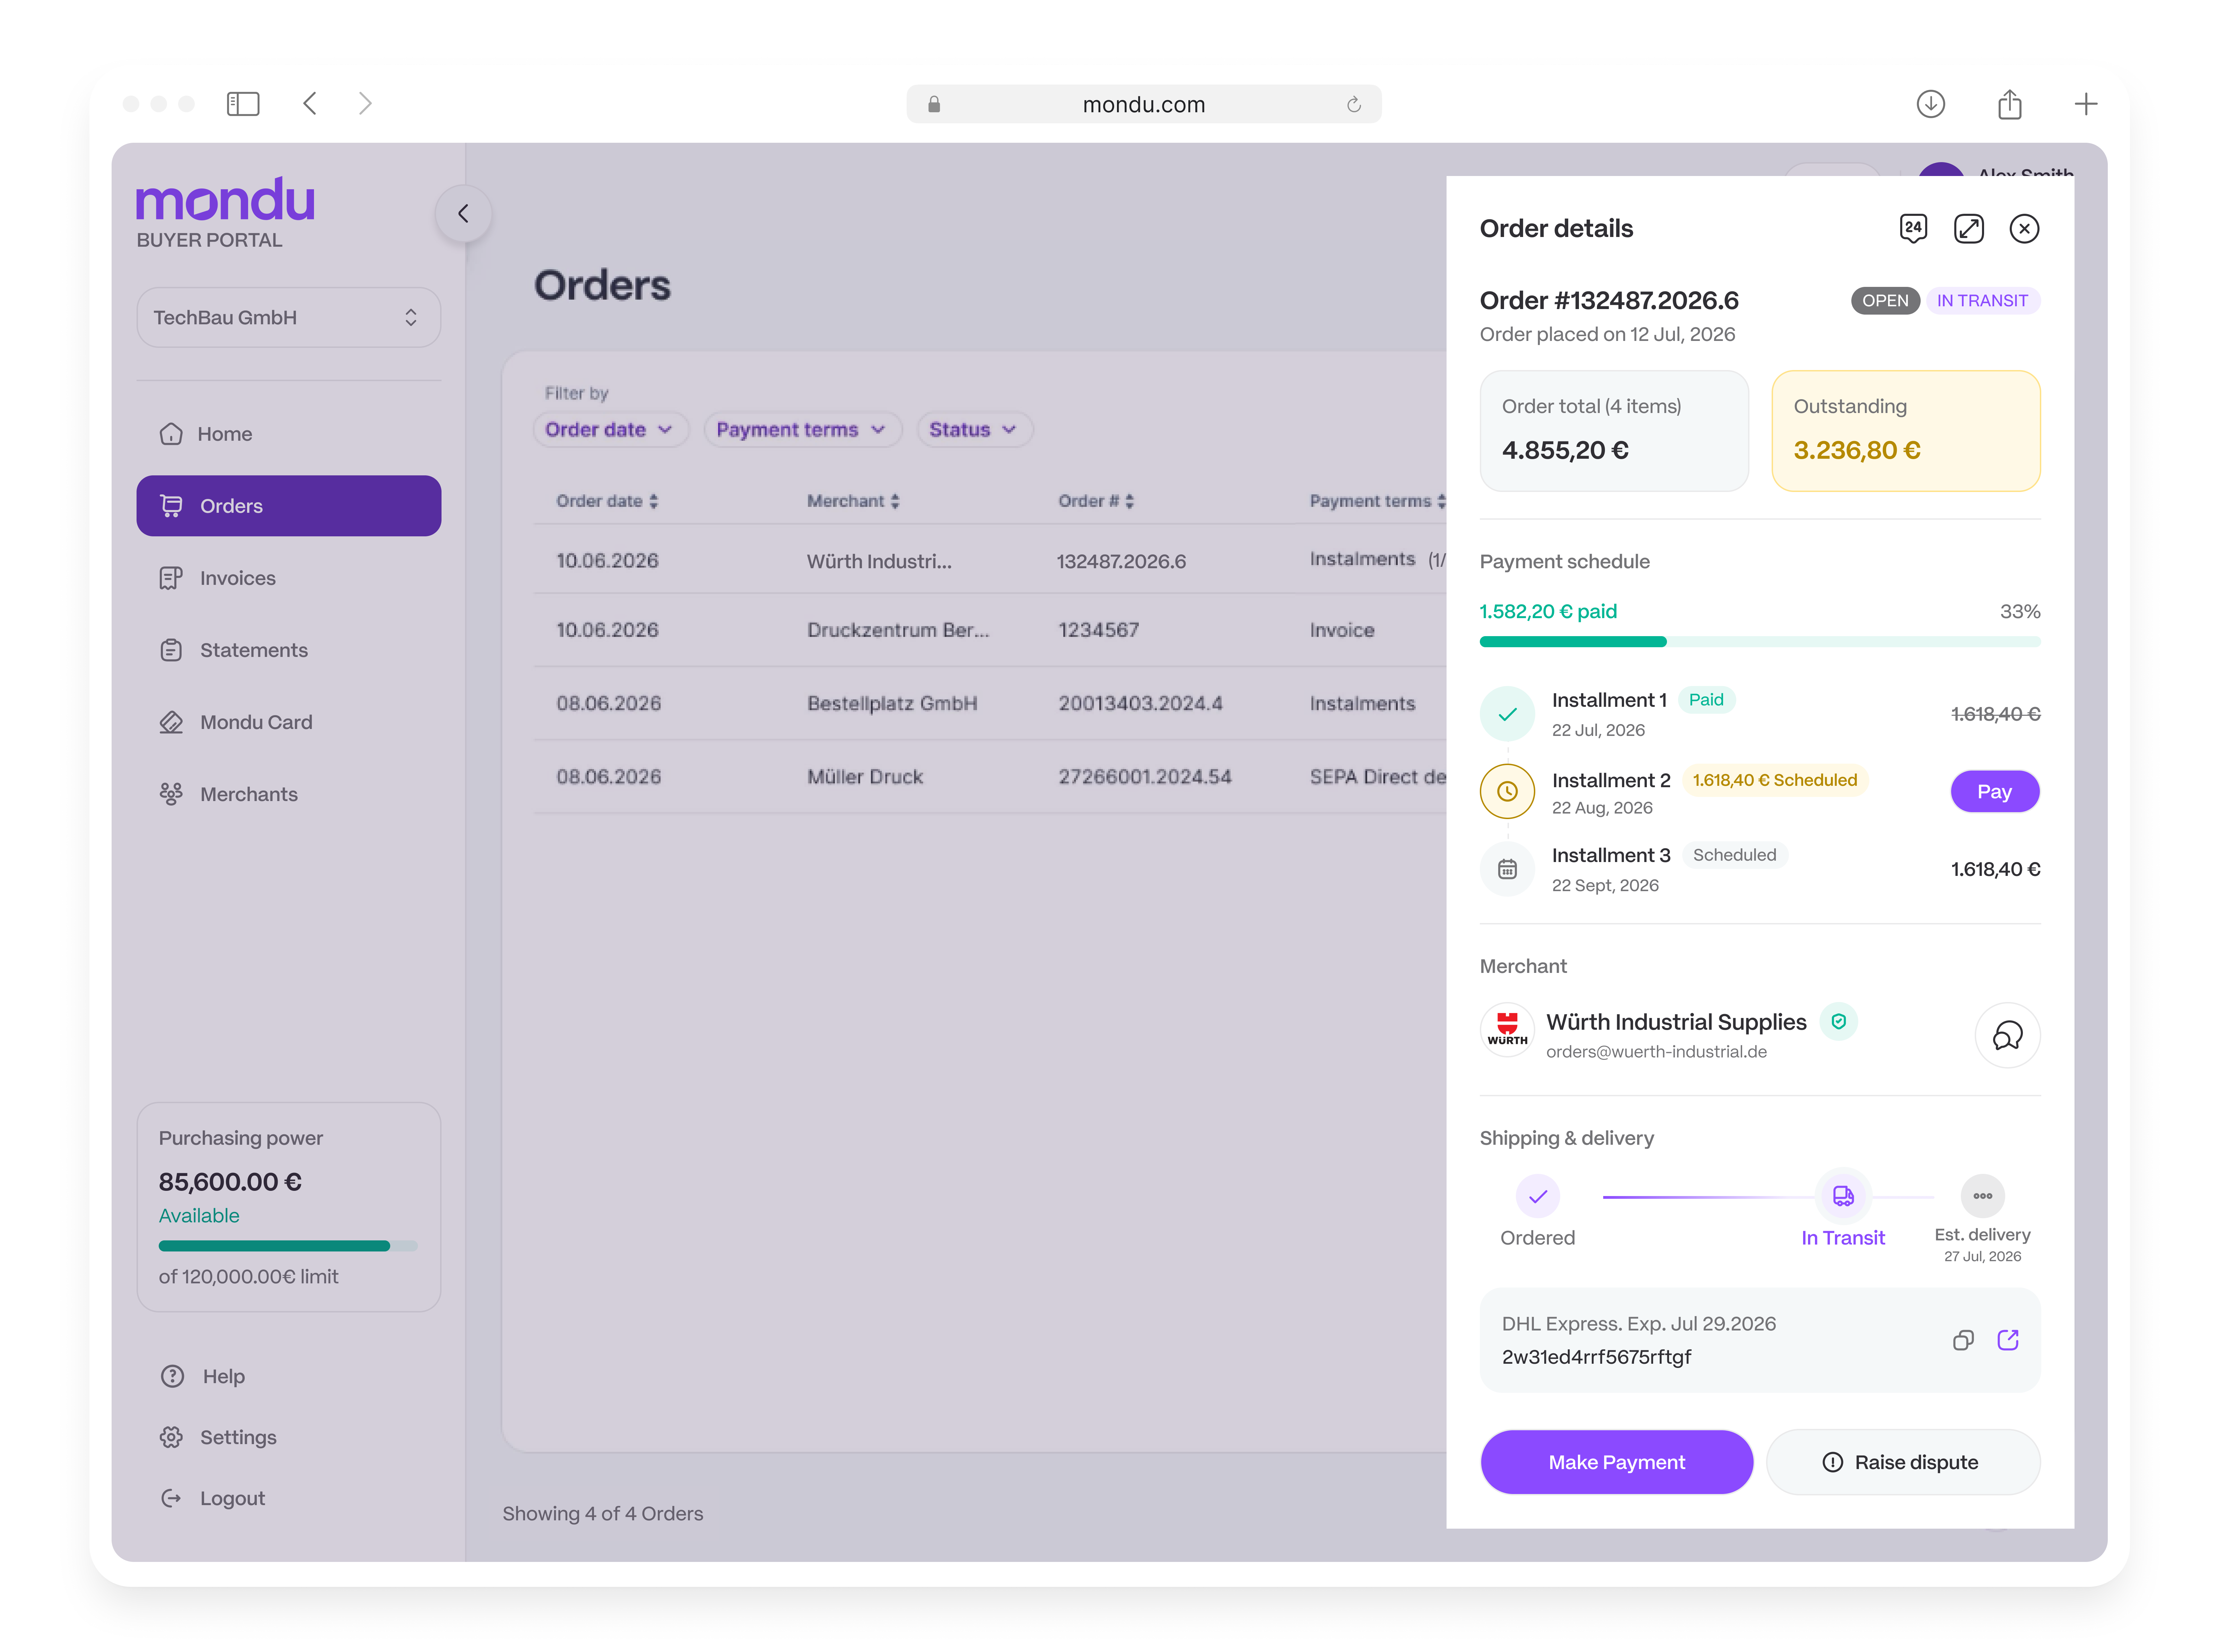
Task: Click the Purchasing power progress bar
Action: [x=288, y=1246]
